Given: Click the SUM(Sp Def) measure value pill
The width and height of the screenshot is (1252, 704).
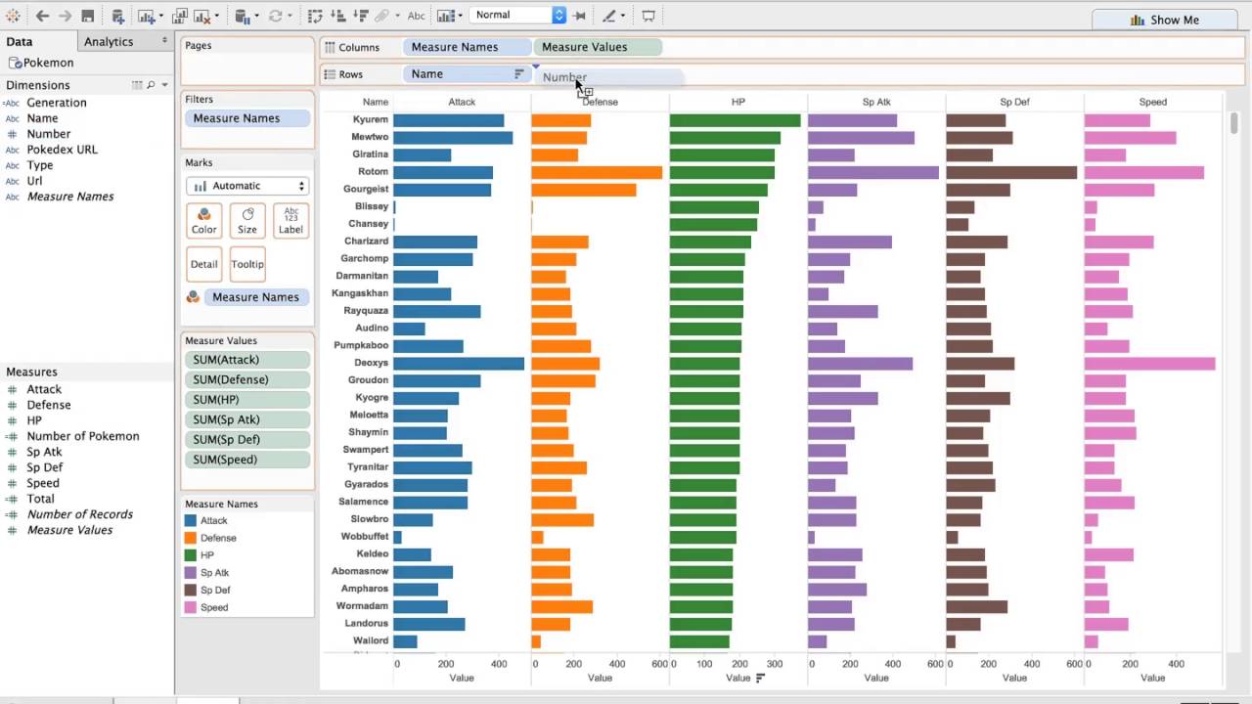Looking at the screenshot, I should [247, 439].
